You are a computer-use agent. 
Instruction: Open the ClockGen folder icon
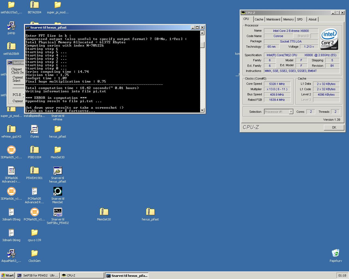34,253
